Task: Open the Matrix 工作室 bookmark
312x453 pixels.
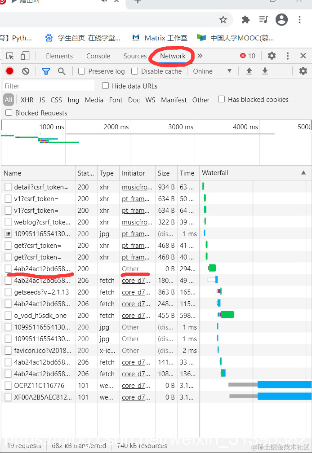Action: (x=160, y=38)
